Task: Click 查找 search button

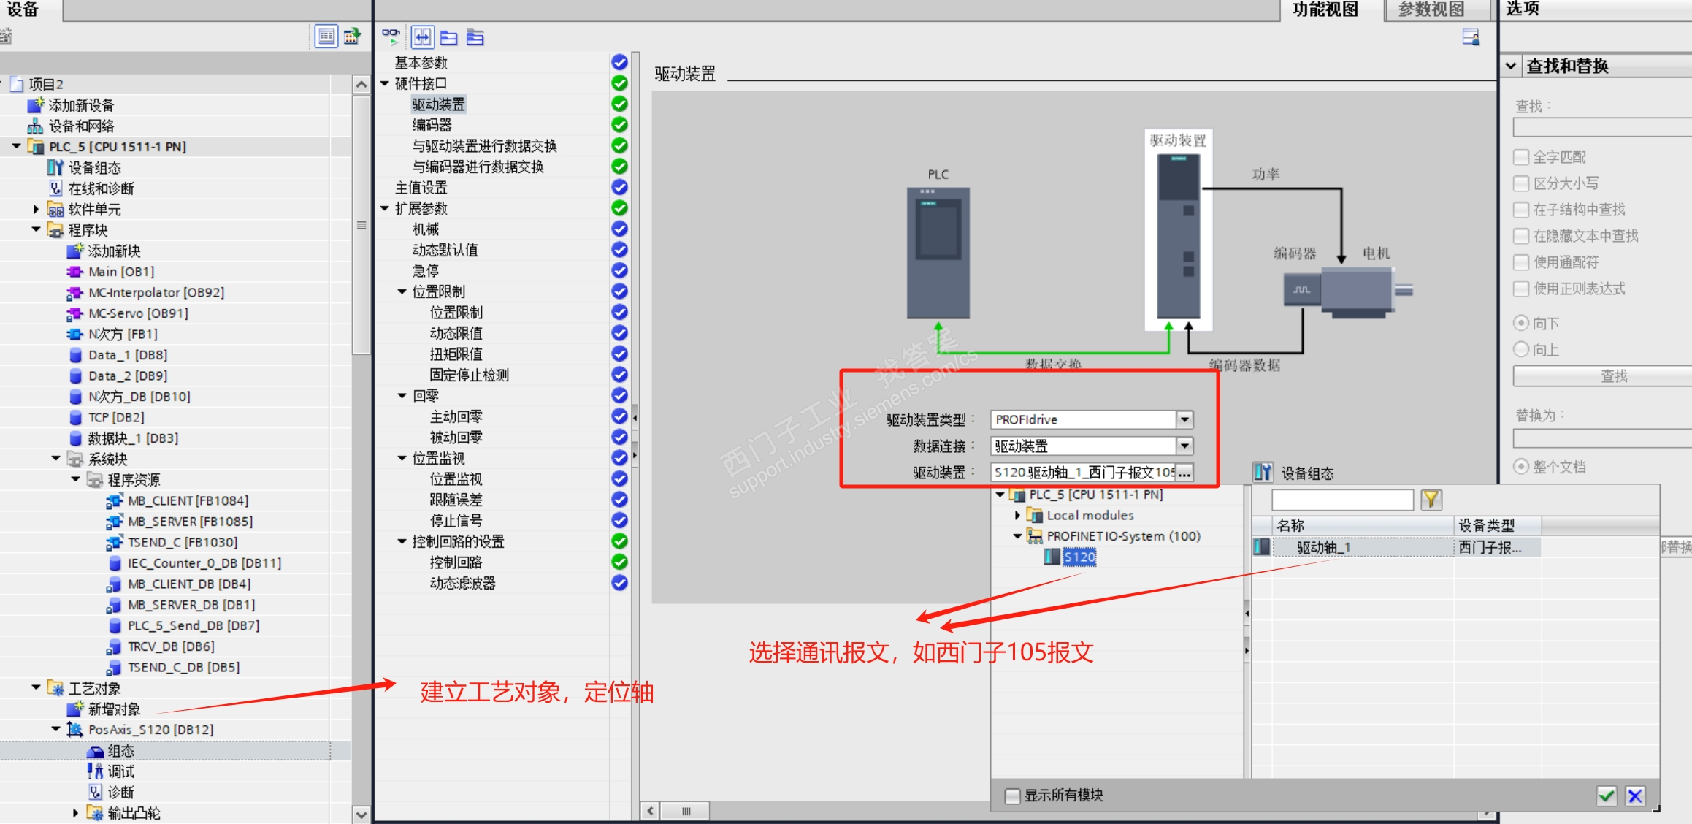Action: coord(1612,376)
